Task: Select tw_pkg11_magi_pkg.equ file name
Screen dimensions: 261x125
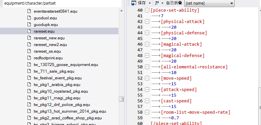Action: [x=57, y=98]
